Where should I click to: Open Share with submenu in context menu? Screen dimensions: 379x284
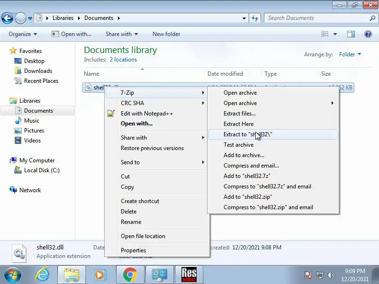(156, 138)
